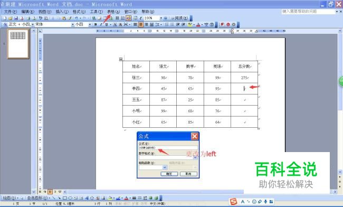Click 确定 (OK) in formula dialog
This screenshot has height=207, width=343.
tap(169, 174)
